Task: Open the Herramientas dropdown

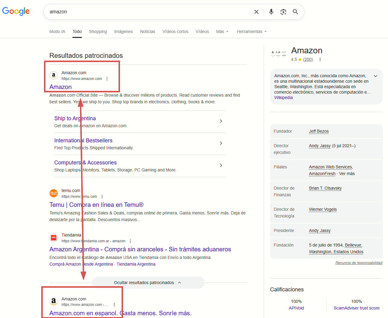Action: pos(252,31)
